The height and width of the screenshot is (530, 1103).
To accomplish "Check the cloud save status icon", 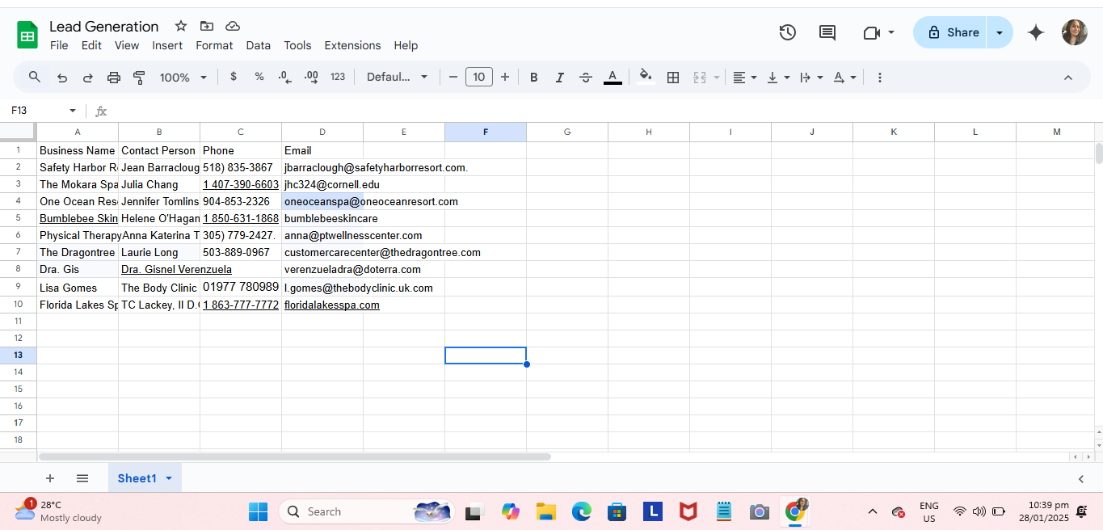I will (233, 26).
